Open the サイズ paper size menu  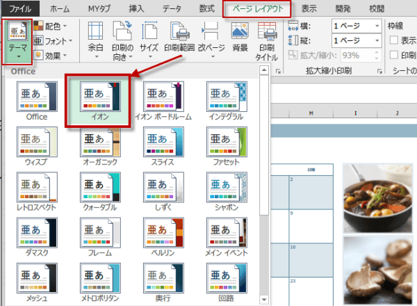[x=149, y=40]
